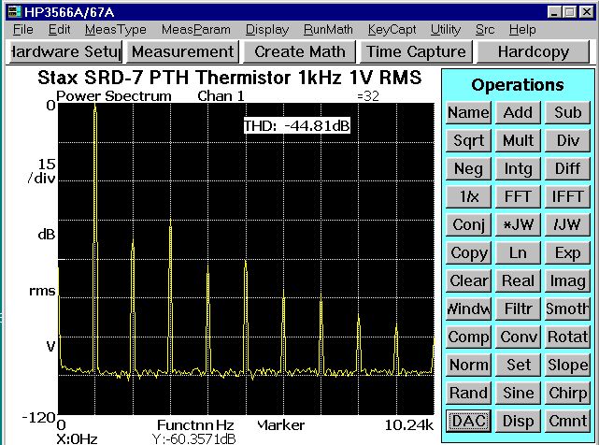Image resolution: width=599 pixels, height=445 pixels.
Task: Click the Cmnt operation button
Action: pyautogui.click(x=567, y=422)
